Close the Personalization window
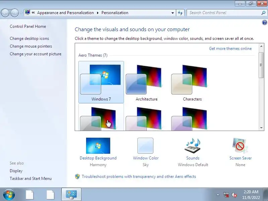Screen dimensions: 268x201 pyautogui.click(x=262, y=3)
